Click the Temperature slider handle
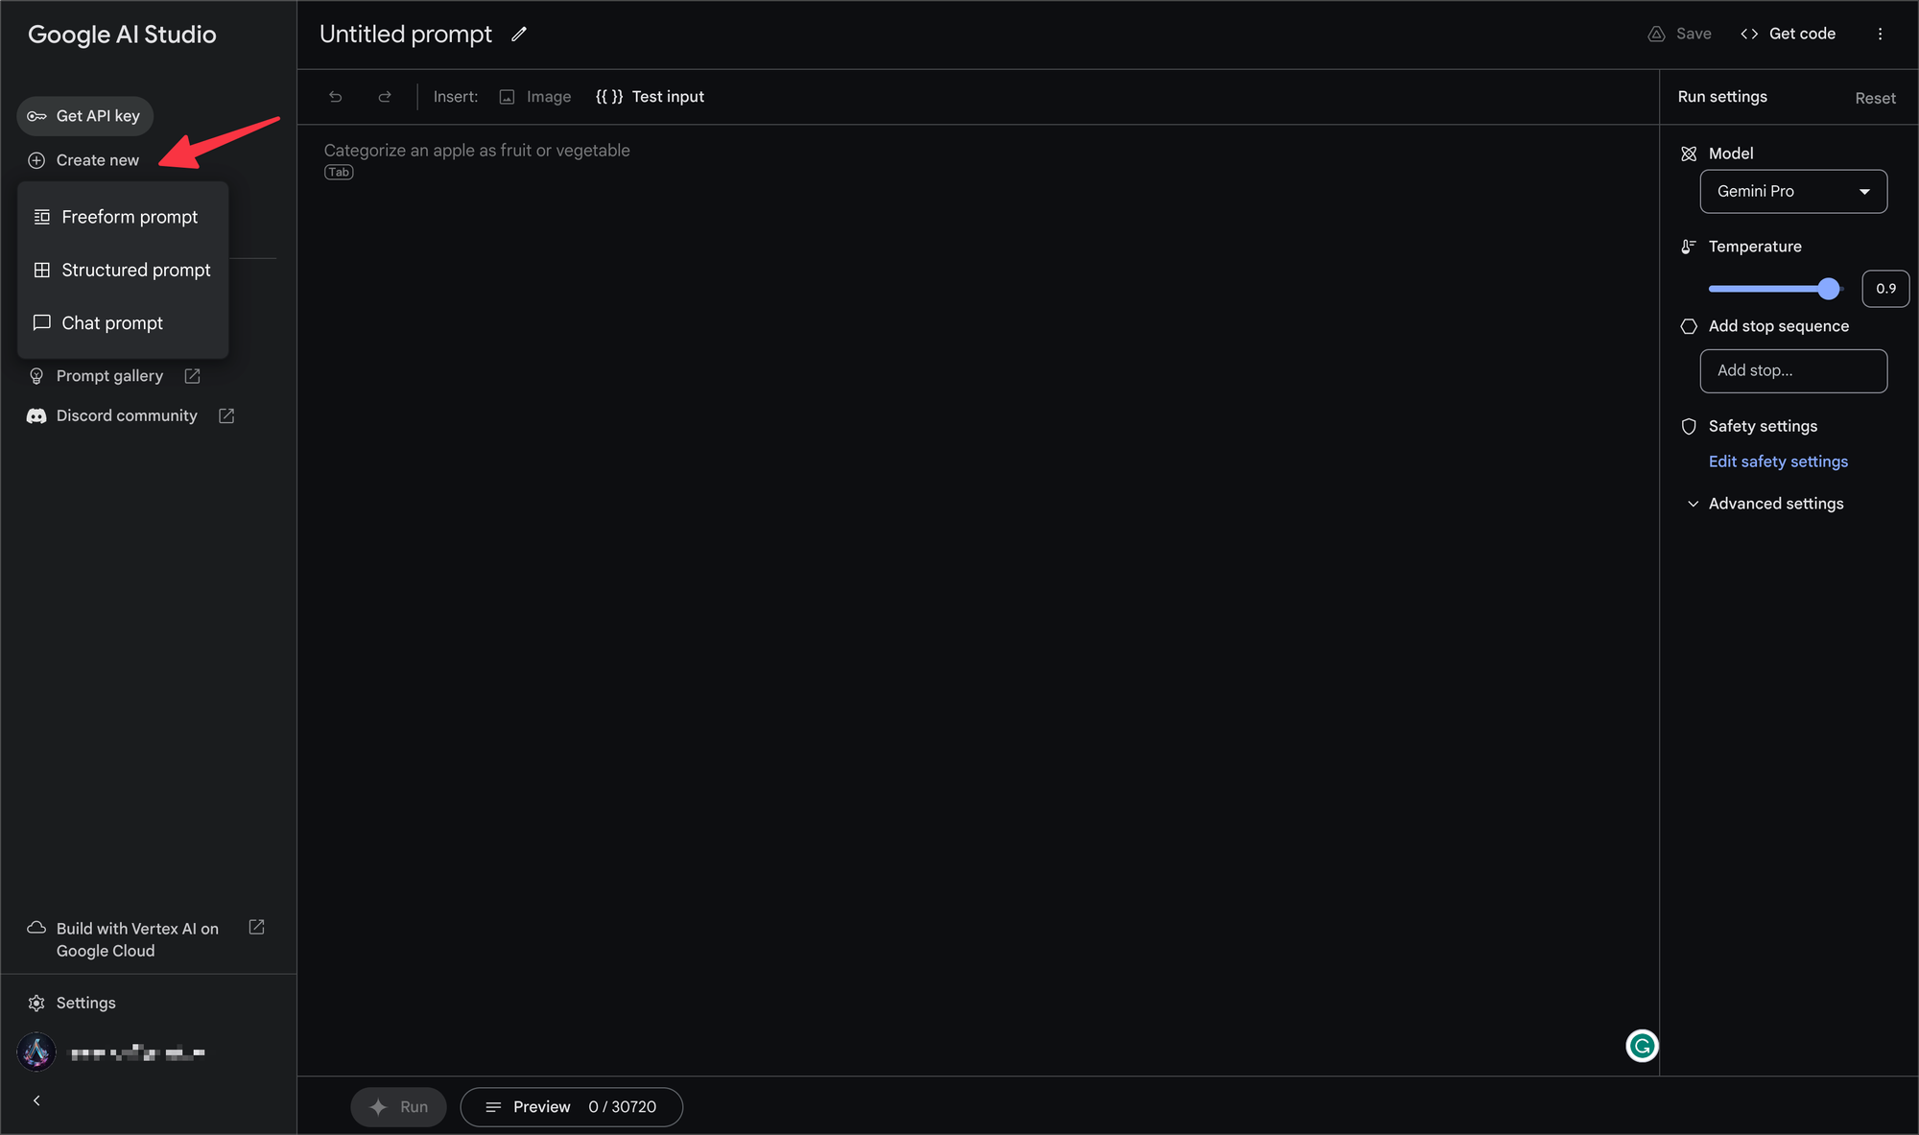Viewport: 1919px width, 1135px height. pyautogui.click(x=1829, y=289)
